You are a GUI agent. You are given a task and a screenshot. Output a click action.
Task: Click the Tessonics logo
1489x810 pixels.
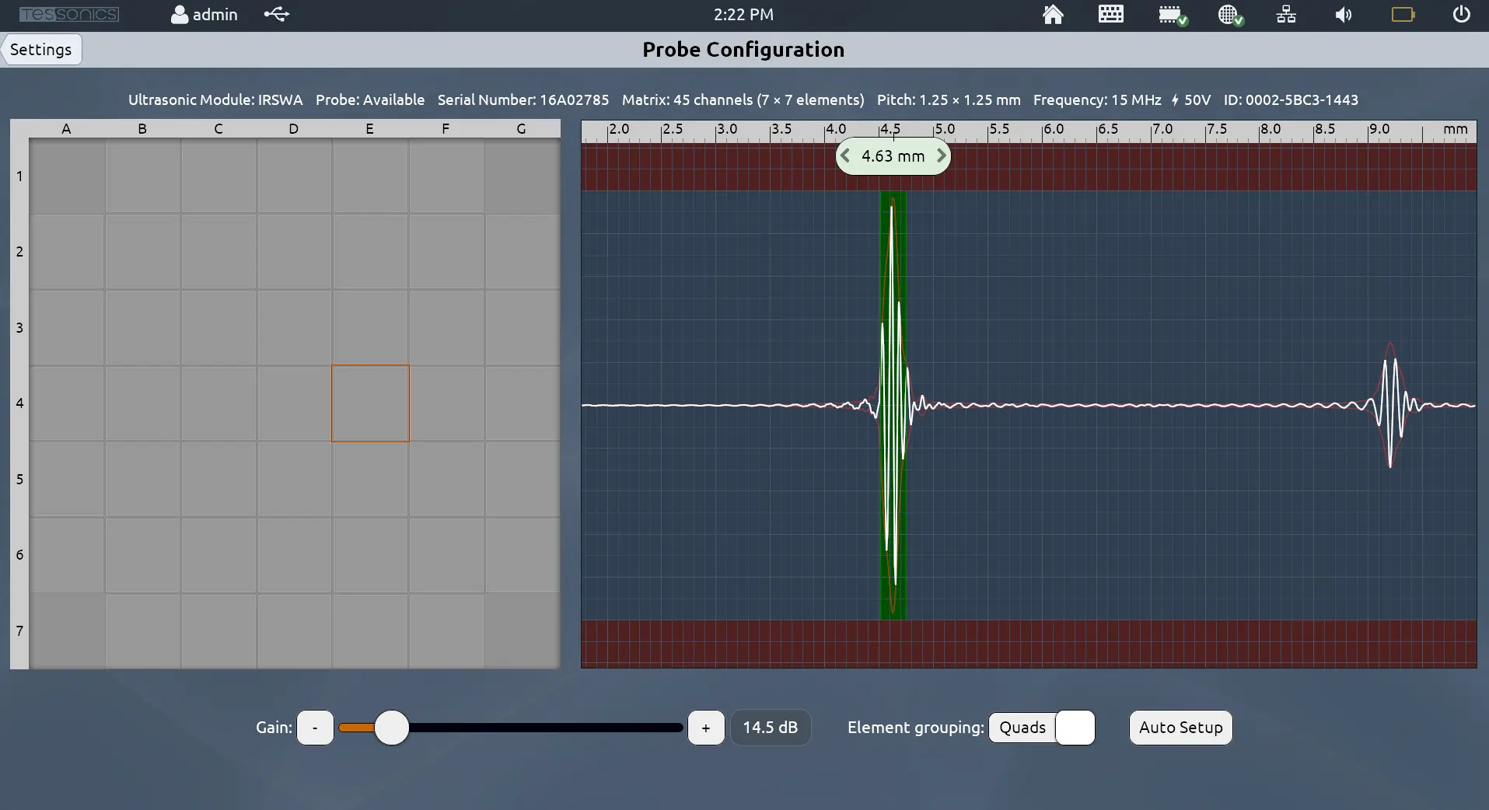click(x=69, y=14)
